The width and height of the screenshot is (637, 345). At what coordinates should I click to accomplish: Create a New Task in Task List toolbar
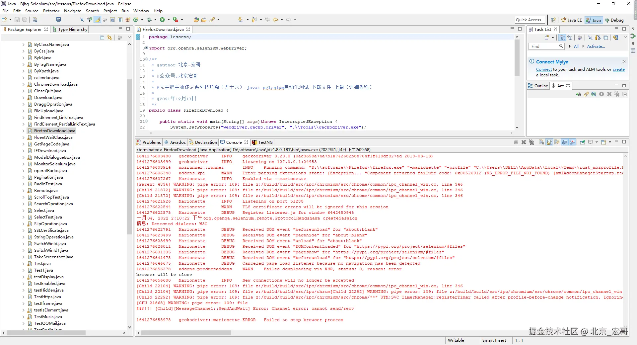(x=547, y=38)
